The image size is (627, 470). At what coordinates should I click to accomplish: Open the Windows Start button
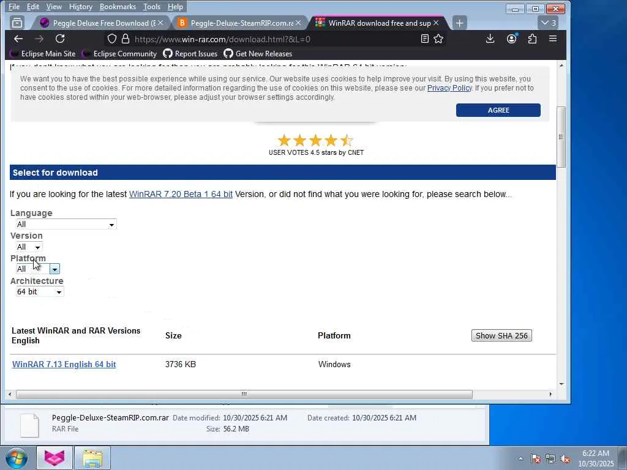pyautogui.click(x=16, y=458)
